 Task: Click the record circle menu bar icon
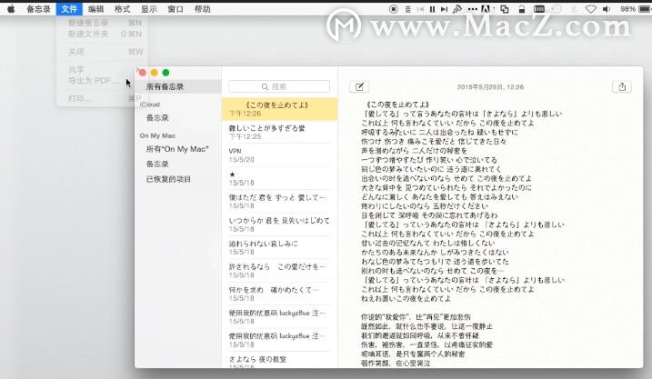click(x=394, y=9)
